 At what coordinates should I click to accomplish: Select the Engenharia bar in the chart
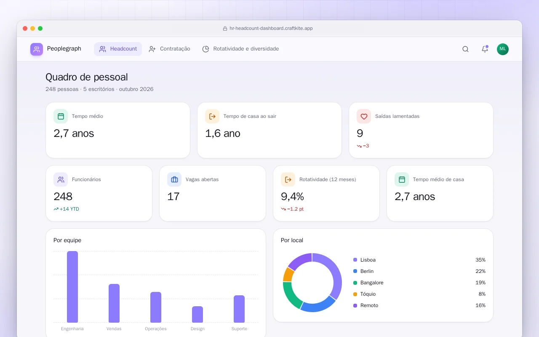(x=72, y=287)
